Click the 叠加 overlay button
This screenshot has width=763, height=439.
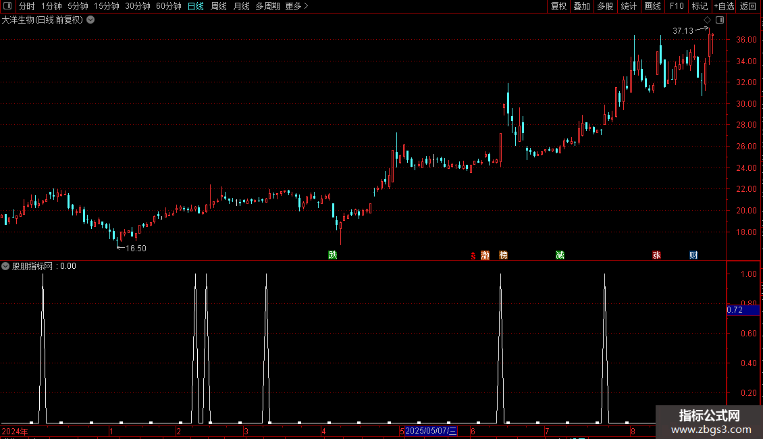pyautogui.click(x=582, y=6)
